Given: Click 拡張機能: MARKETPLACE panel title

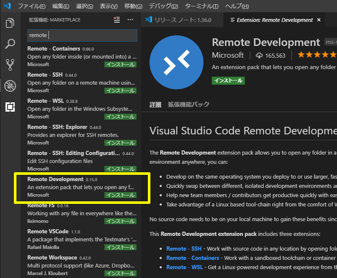Looking at the screenshot, I should (x=55, y=20).
